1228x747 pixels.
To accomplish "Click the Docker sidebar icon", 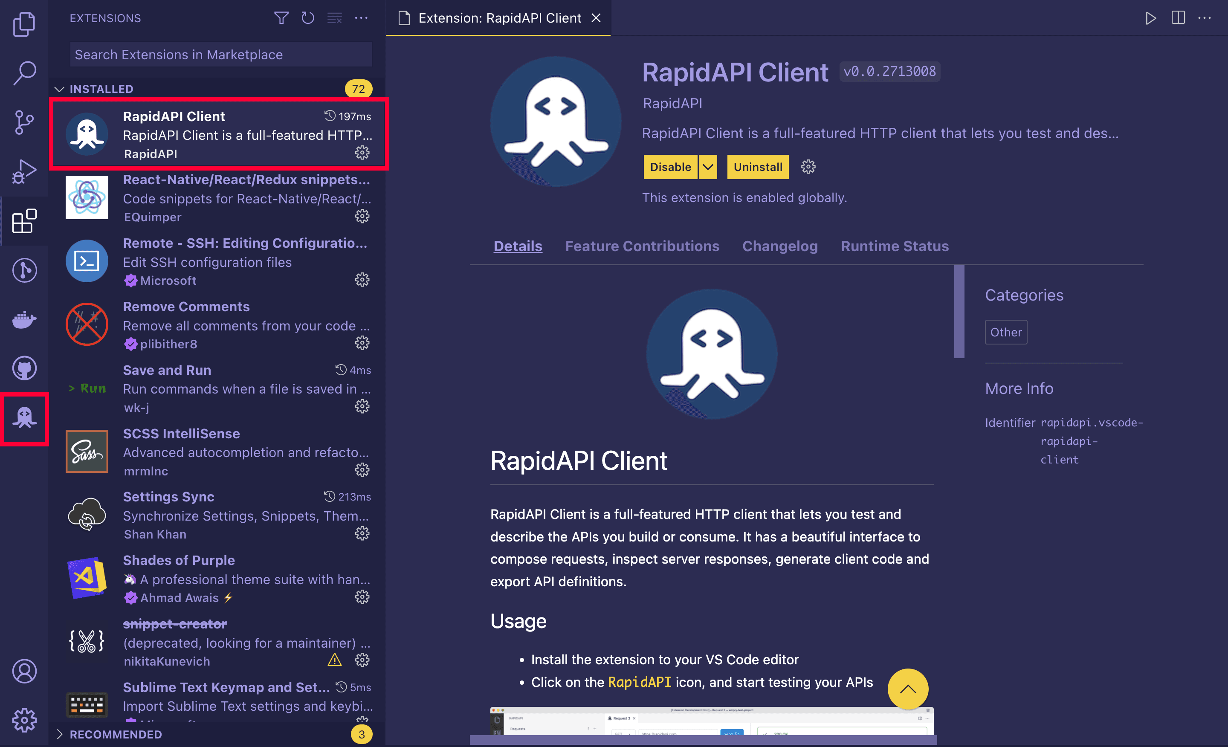I will (24, 317).
